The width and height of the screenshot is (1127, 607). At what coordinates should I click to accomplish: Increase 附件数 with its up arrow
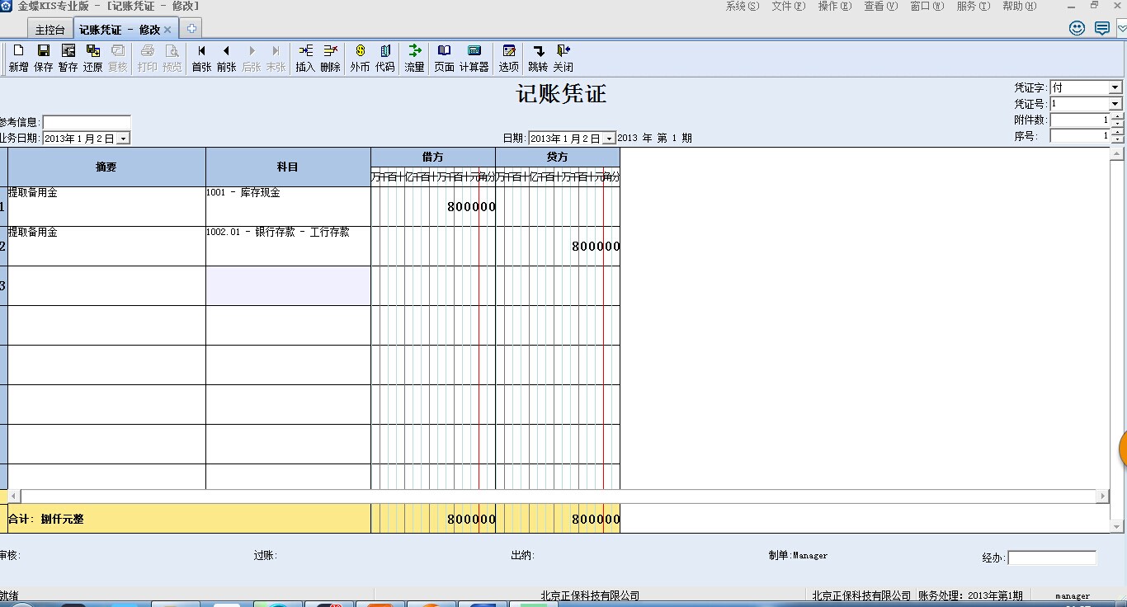(1116, 116)
